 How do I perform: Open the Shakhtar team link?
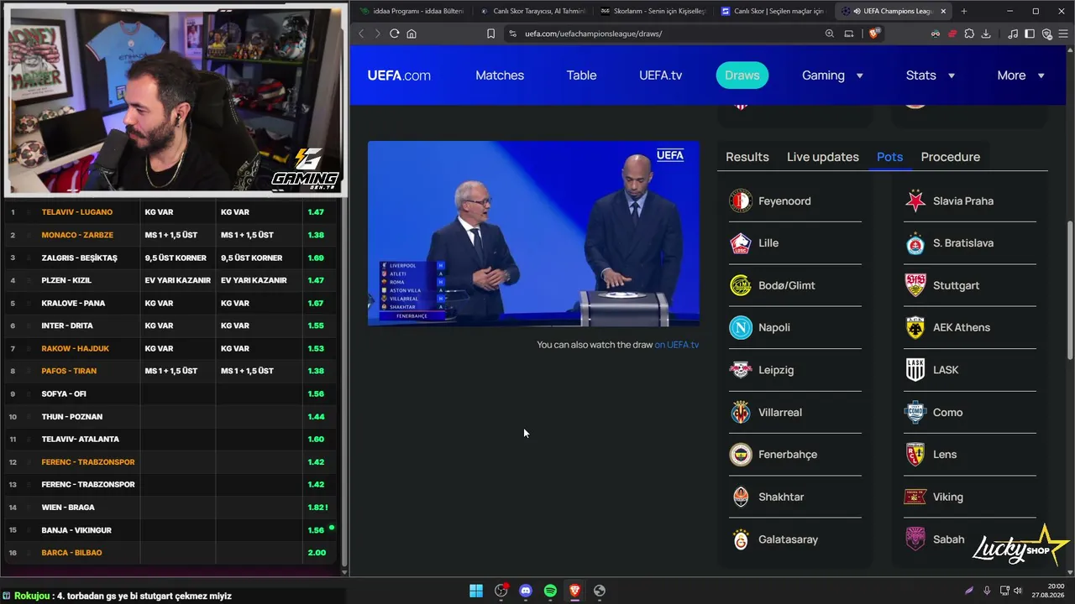click(781, 497)
